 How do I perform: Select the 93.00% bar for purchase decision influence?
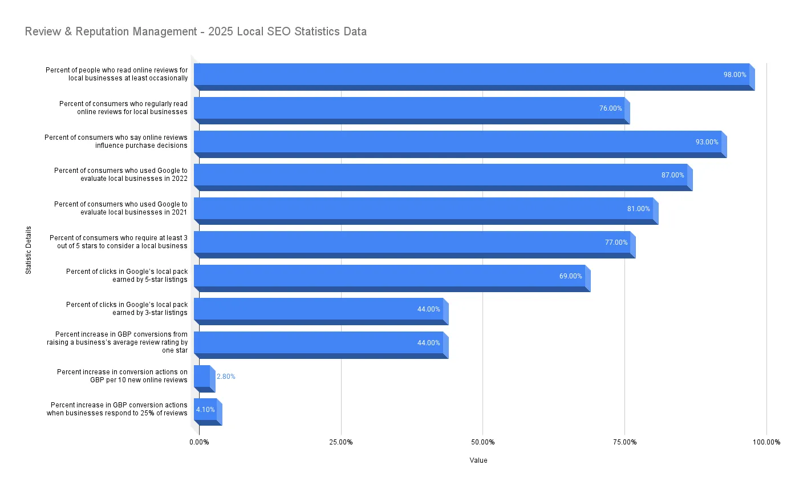456,142
